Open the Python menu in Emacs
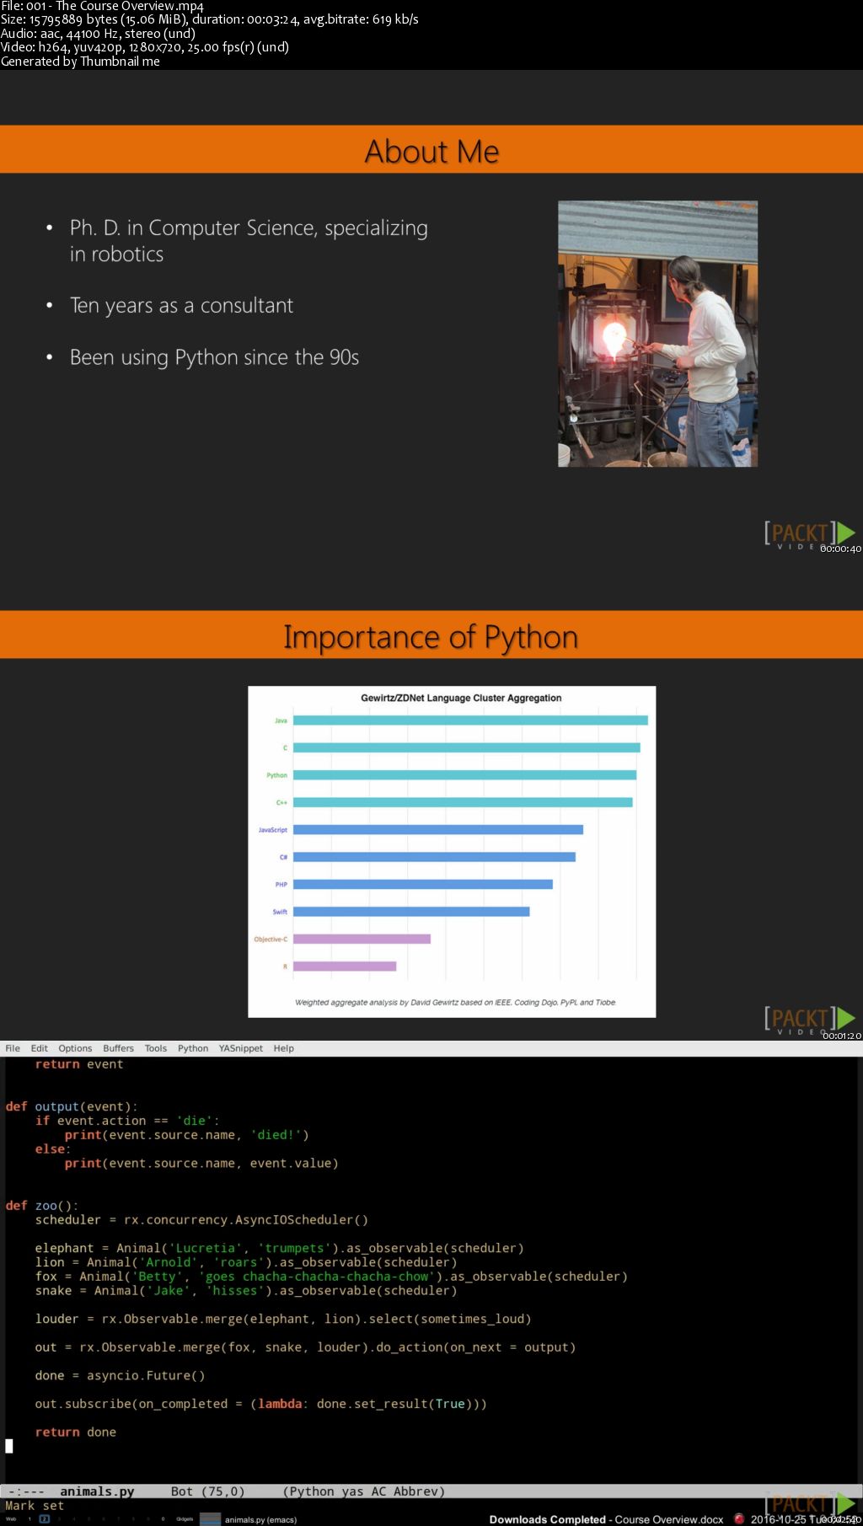This screenshot has width=863, height=1526. pos(193,1048)
